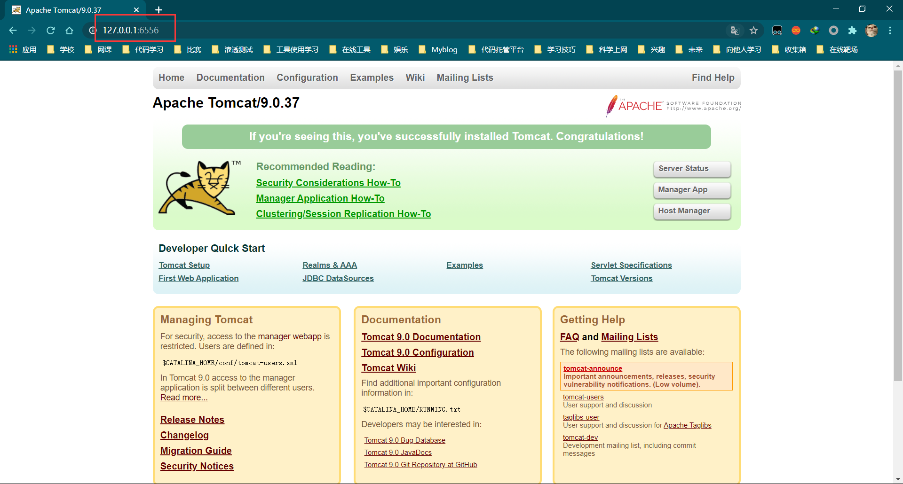Open the 在线工具 bookmark folder
The image size is (903, 484).
point(350,49)
